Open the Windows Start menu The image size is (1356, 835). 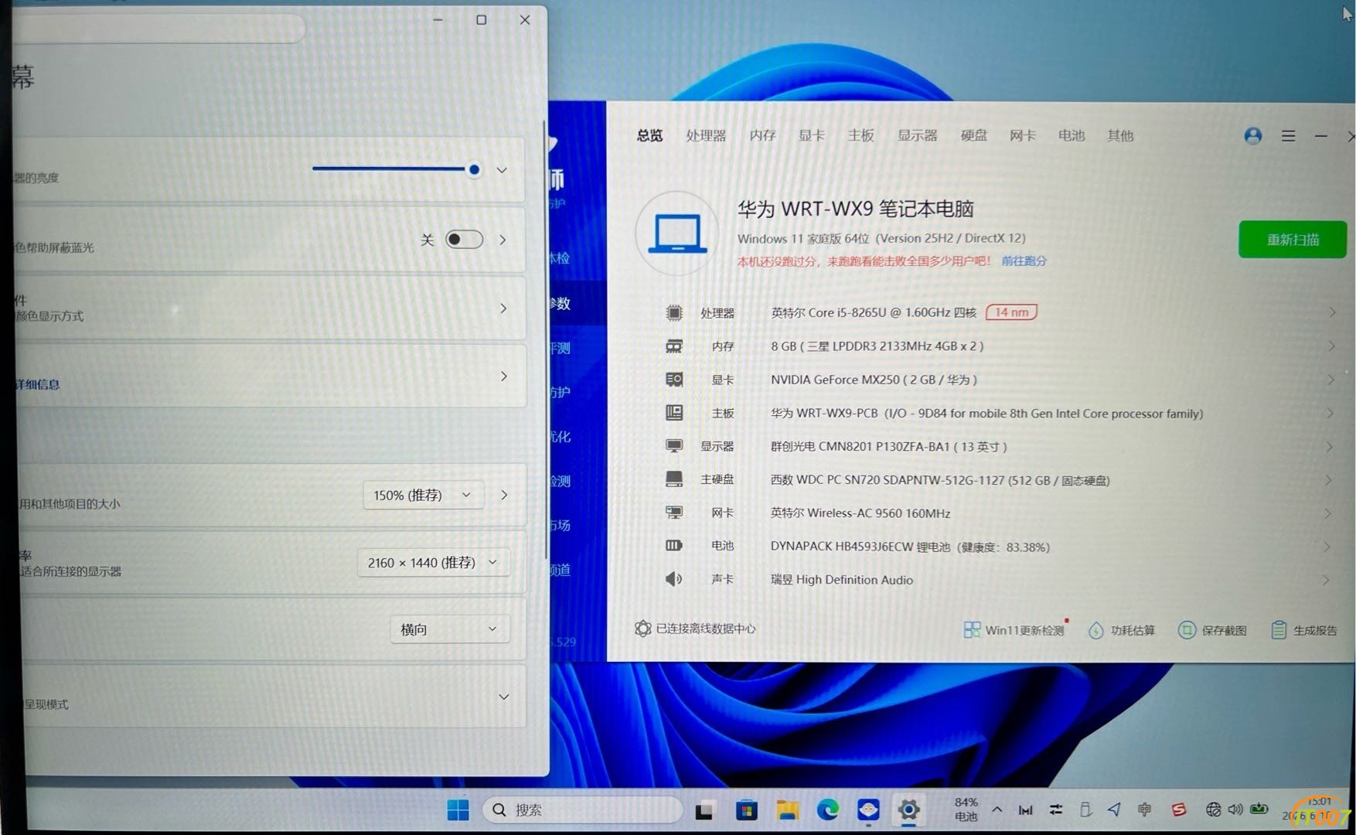[458, 810]
